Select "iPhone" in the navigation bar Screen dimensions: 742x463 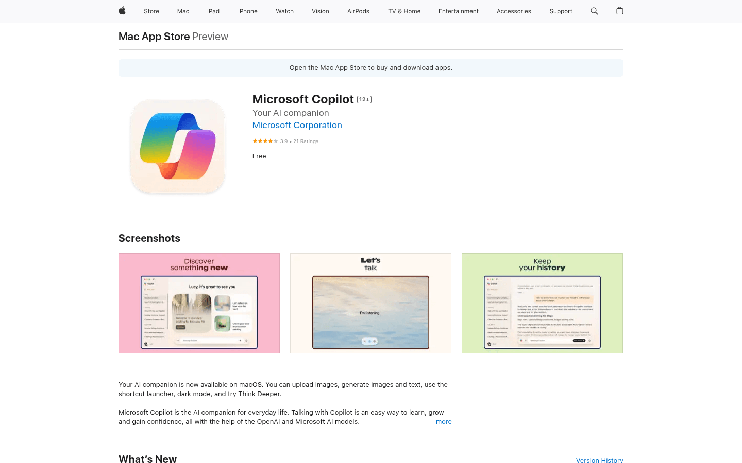pyautogui.click(x=247, y=11)
